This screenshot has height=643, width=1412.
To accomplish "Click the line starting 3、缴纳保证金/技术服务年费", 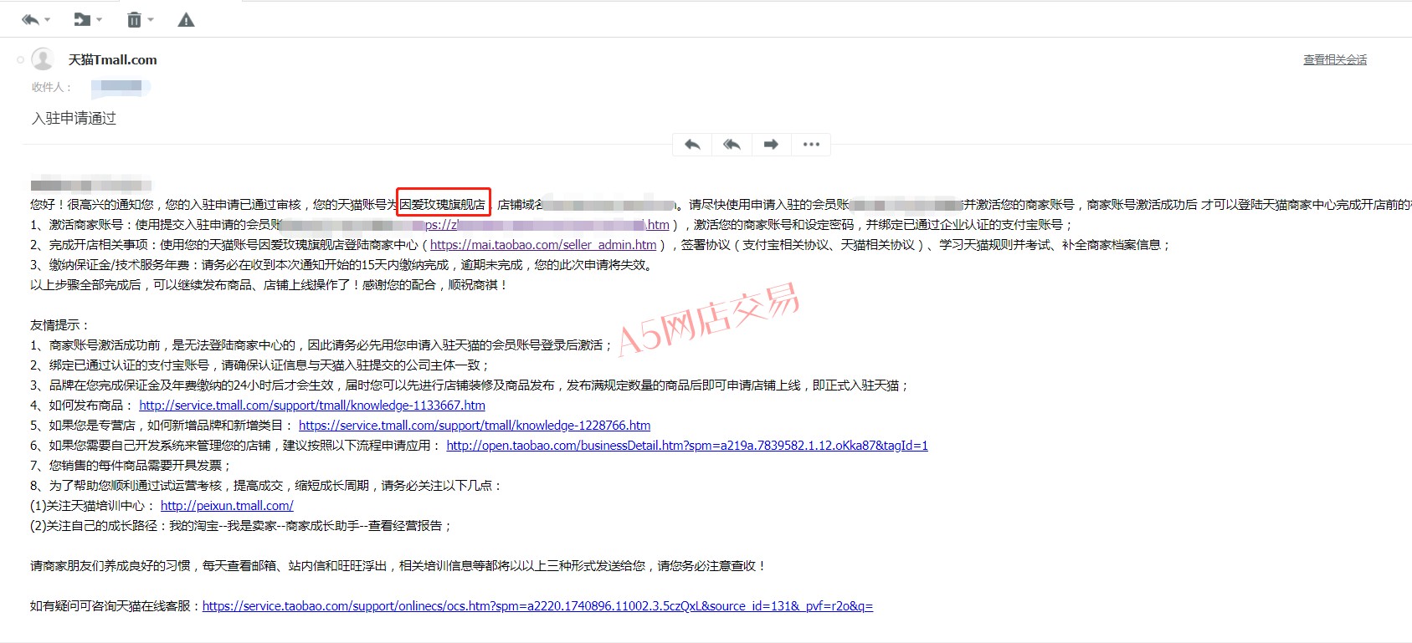I will [x=342, y=265].
